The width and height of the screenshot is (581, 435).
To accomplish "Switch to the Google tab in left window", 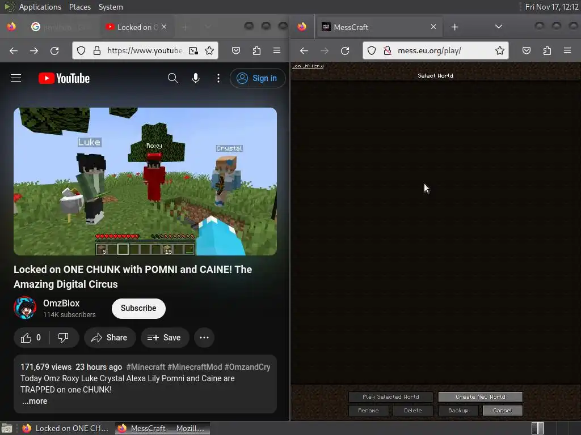I will coord(61,27).
